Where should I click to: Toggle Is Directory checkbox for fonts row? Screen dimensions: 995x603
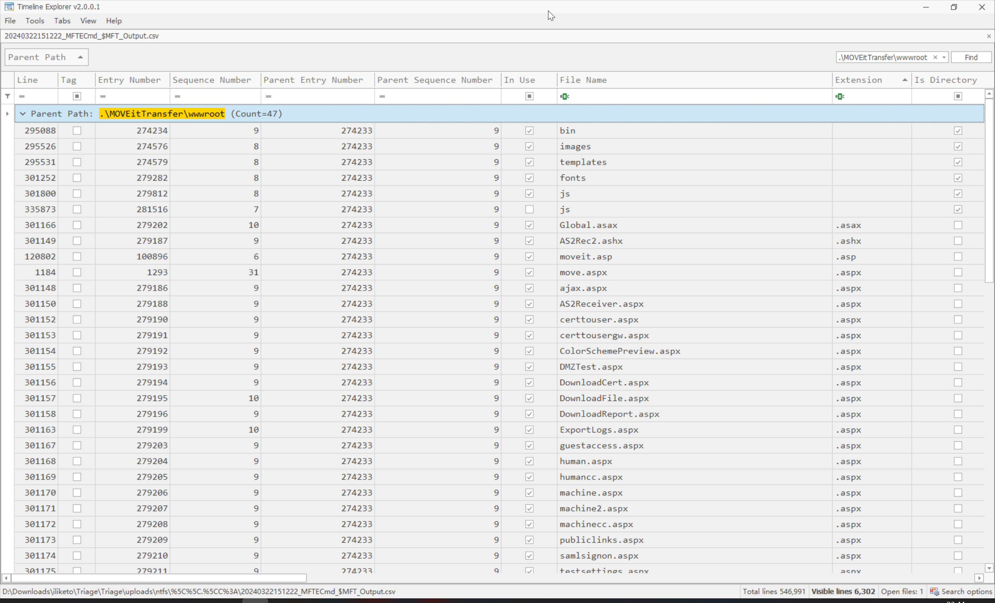tap(958, 178)
